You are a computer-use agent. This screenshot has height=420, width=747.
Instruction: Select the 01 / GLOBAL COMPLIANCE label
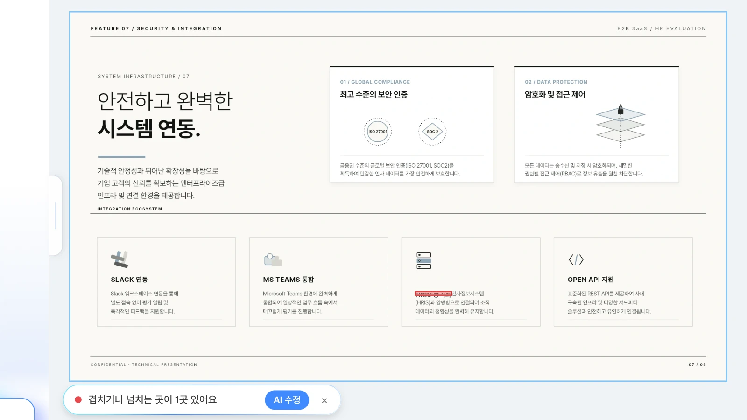click(x=375, y=82)
